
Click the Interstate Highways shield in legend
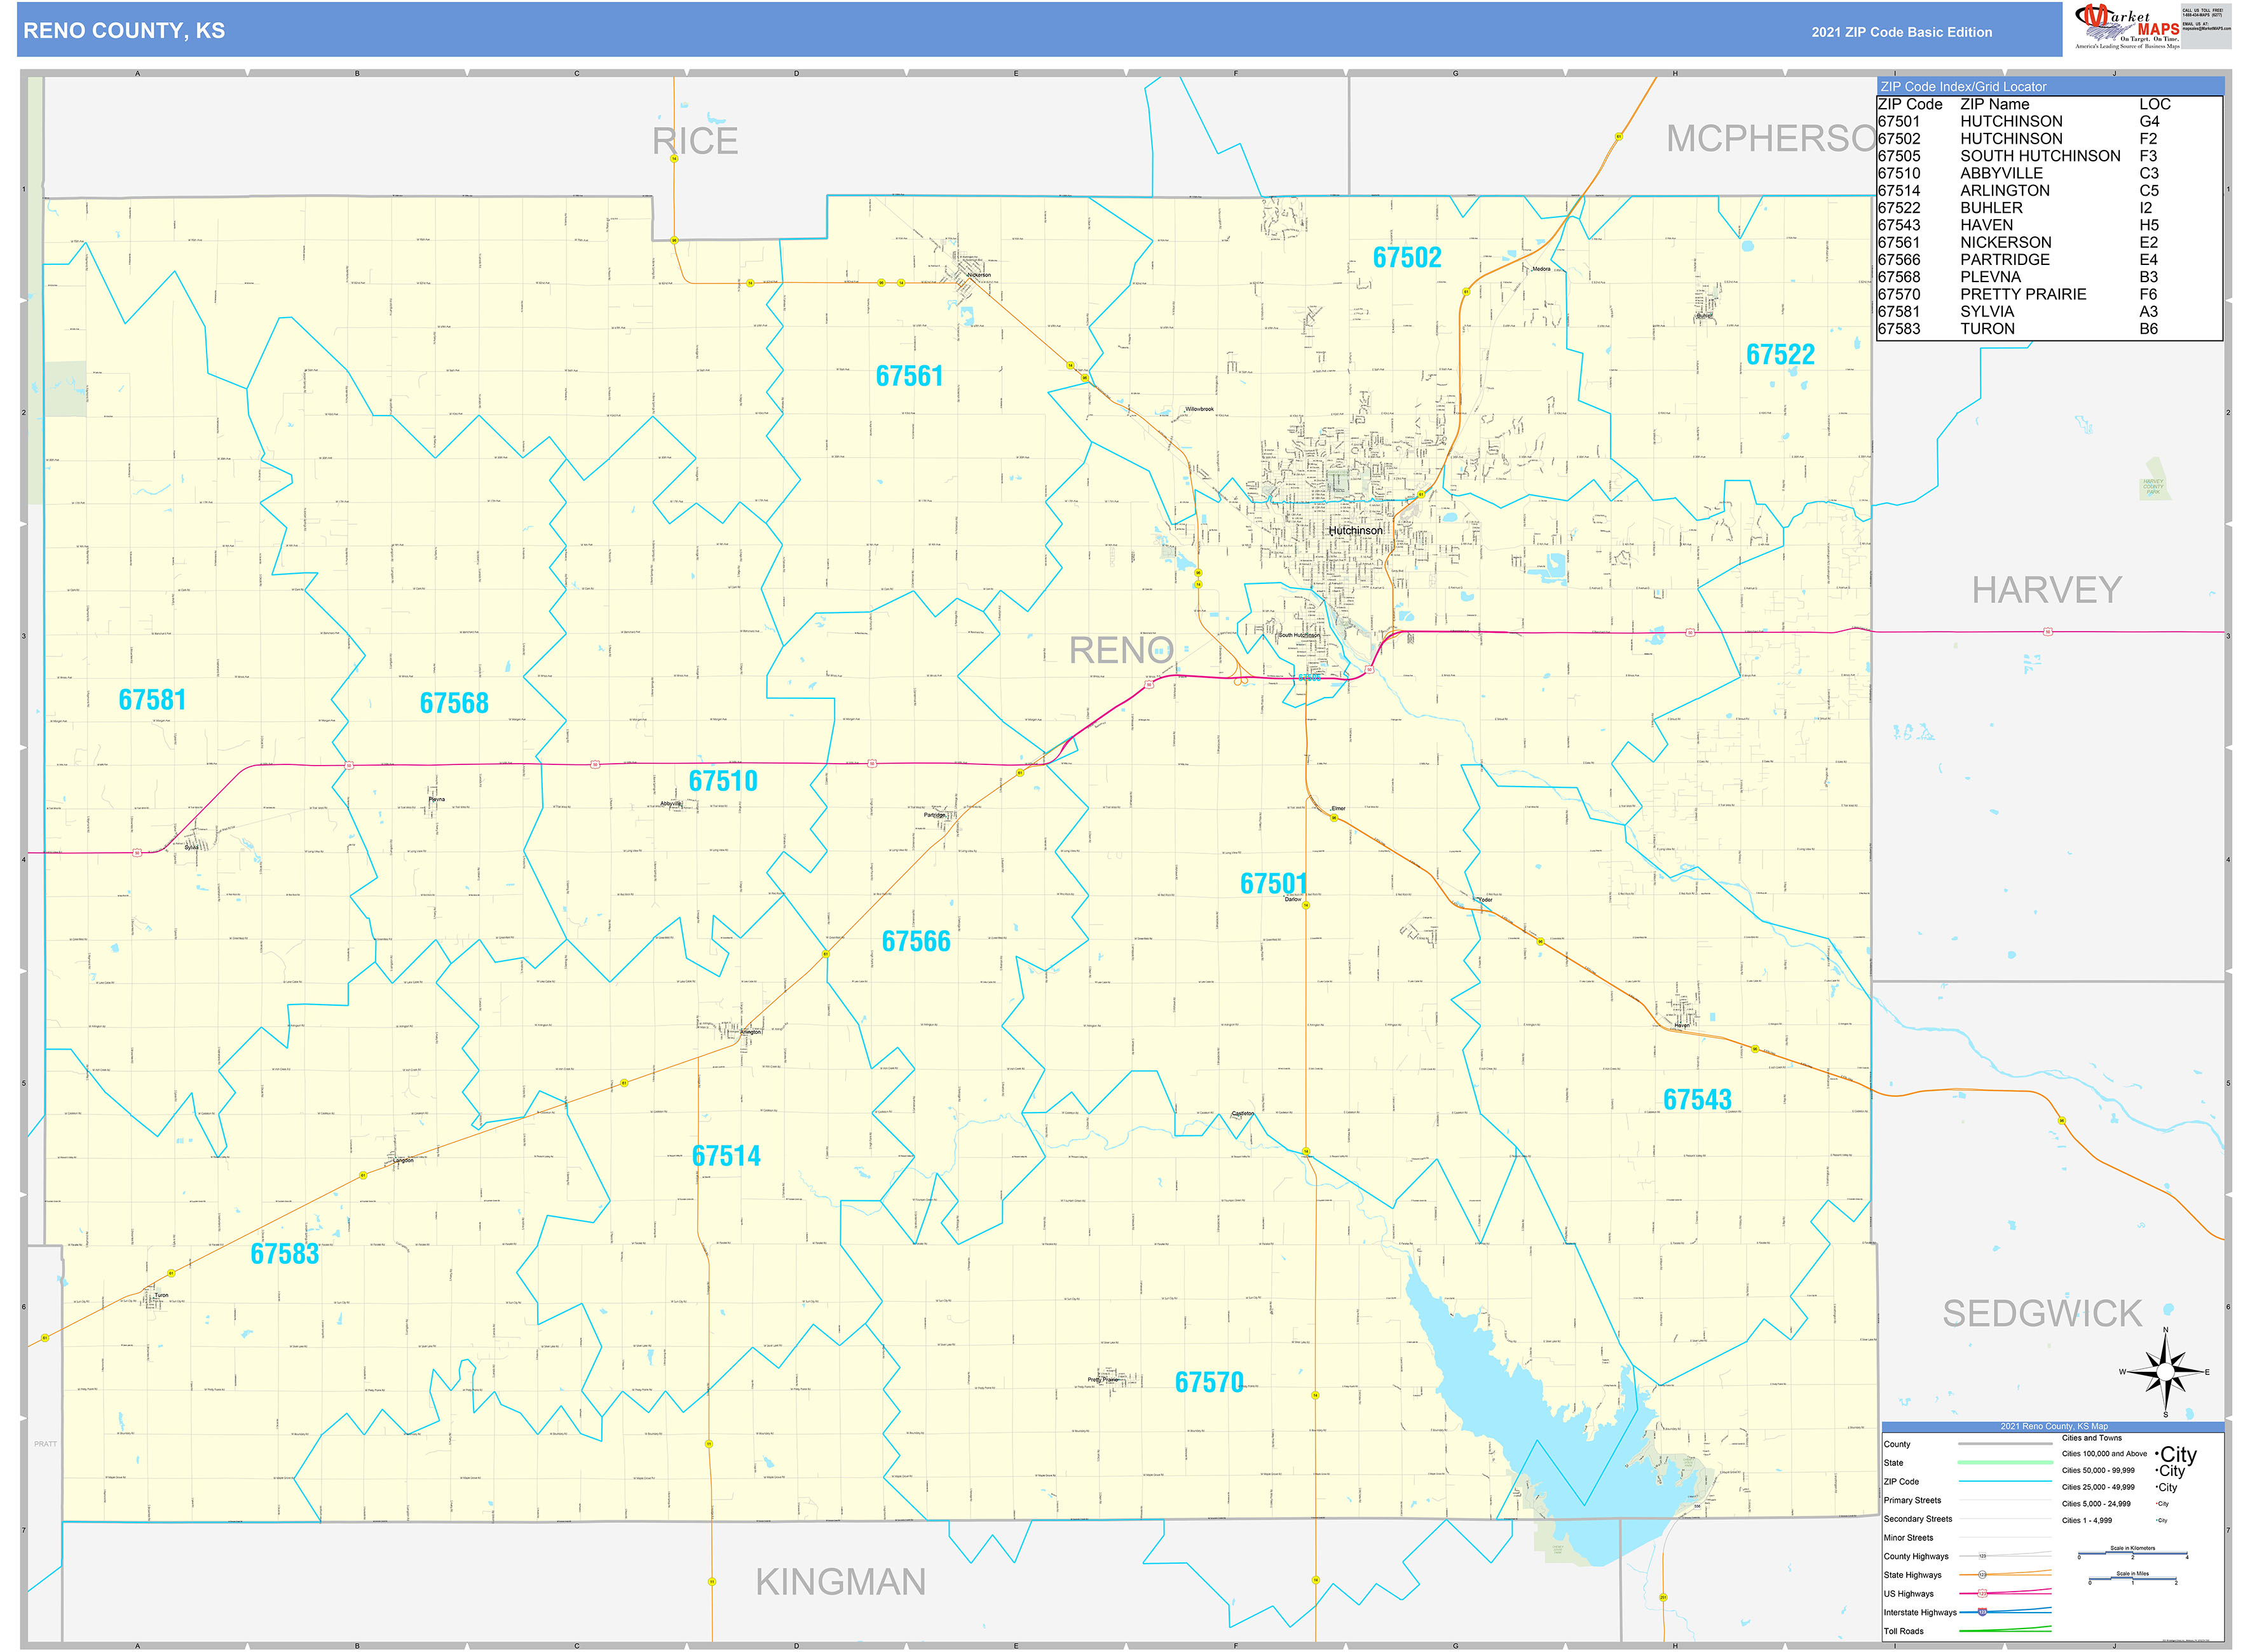[1982, 1612]
